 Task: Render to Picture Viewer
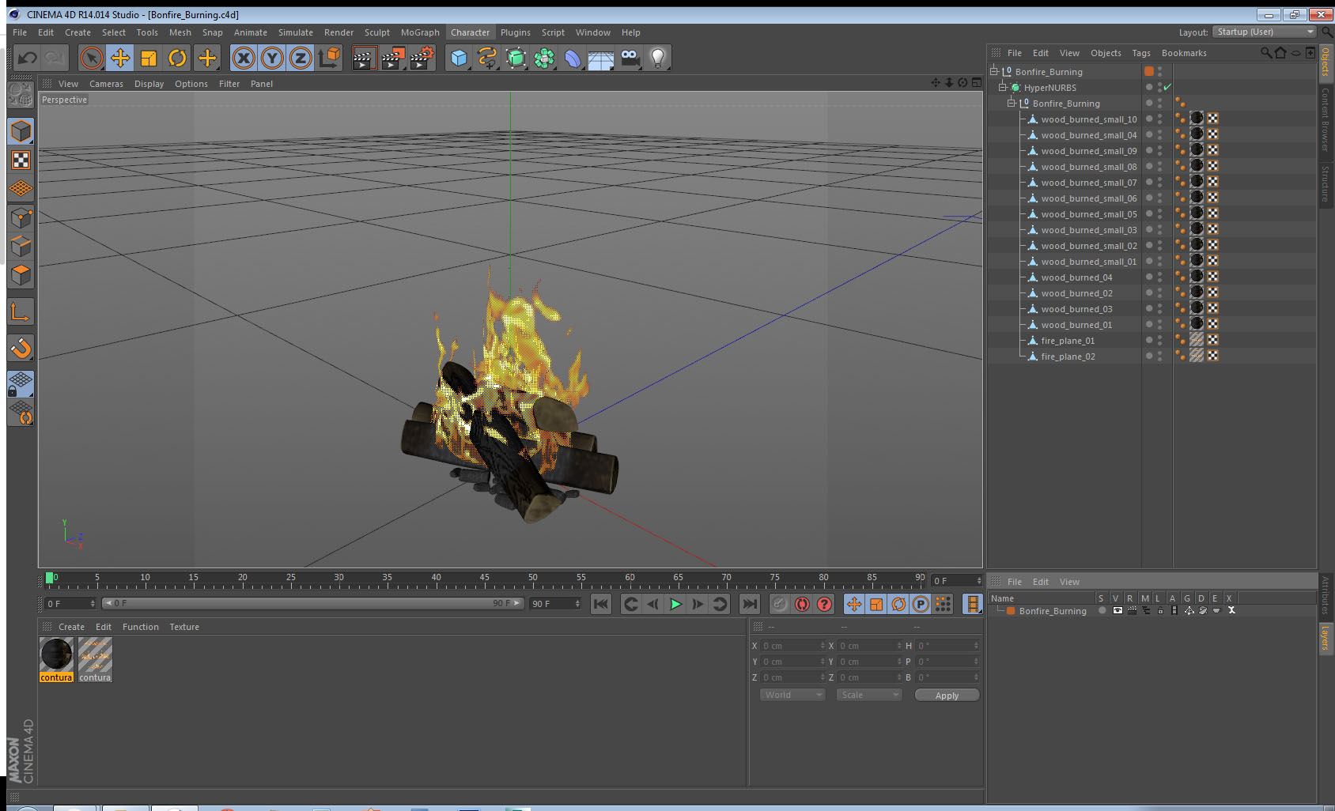click(393, 58)
